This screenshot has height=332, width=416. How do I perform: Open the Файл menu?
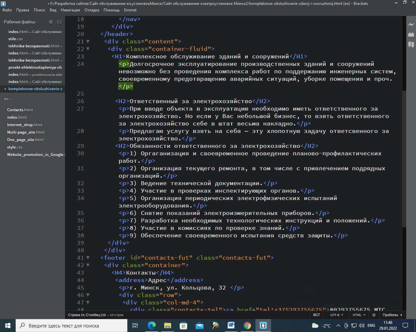tap(7, 10)
